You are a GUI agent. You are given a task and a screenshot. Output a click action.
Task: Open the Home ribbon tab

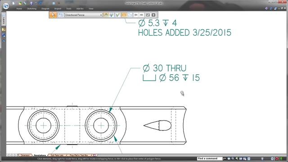click(x=19, y=9)
